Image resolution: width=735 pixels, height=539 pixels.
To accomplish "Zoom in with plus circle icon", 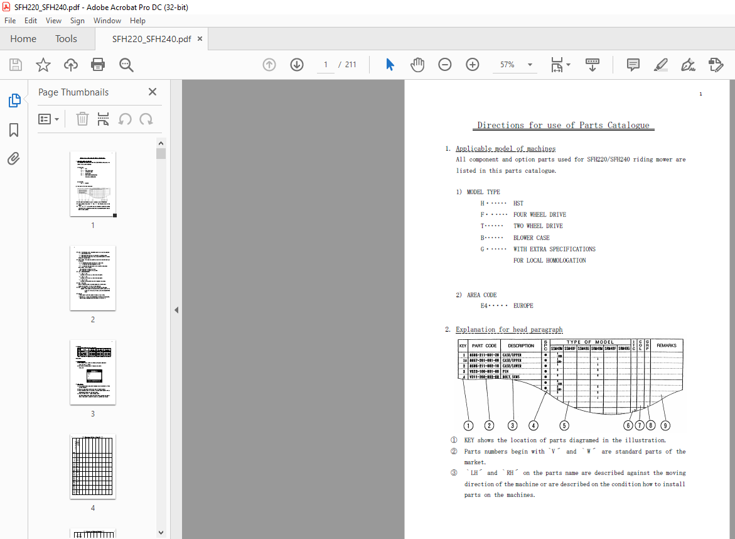I will pos(473,65).
